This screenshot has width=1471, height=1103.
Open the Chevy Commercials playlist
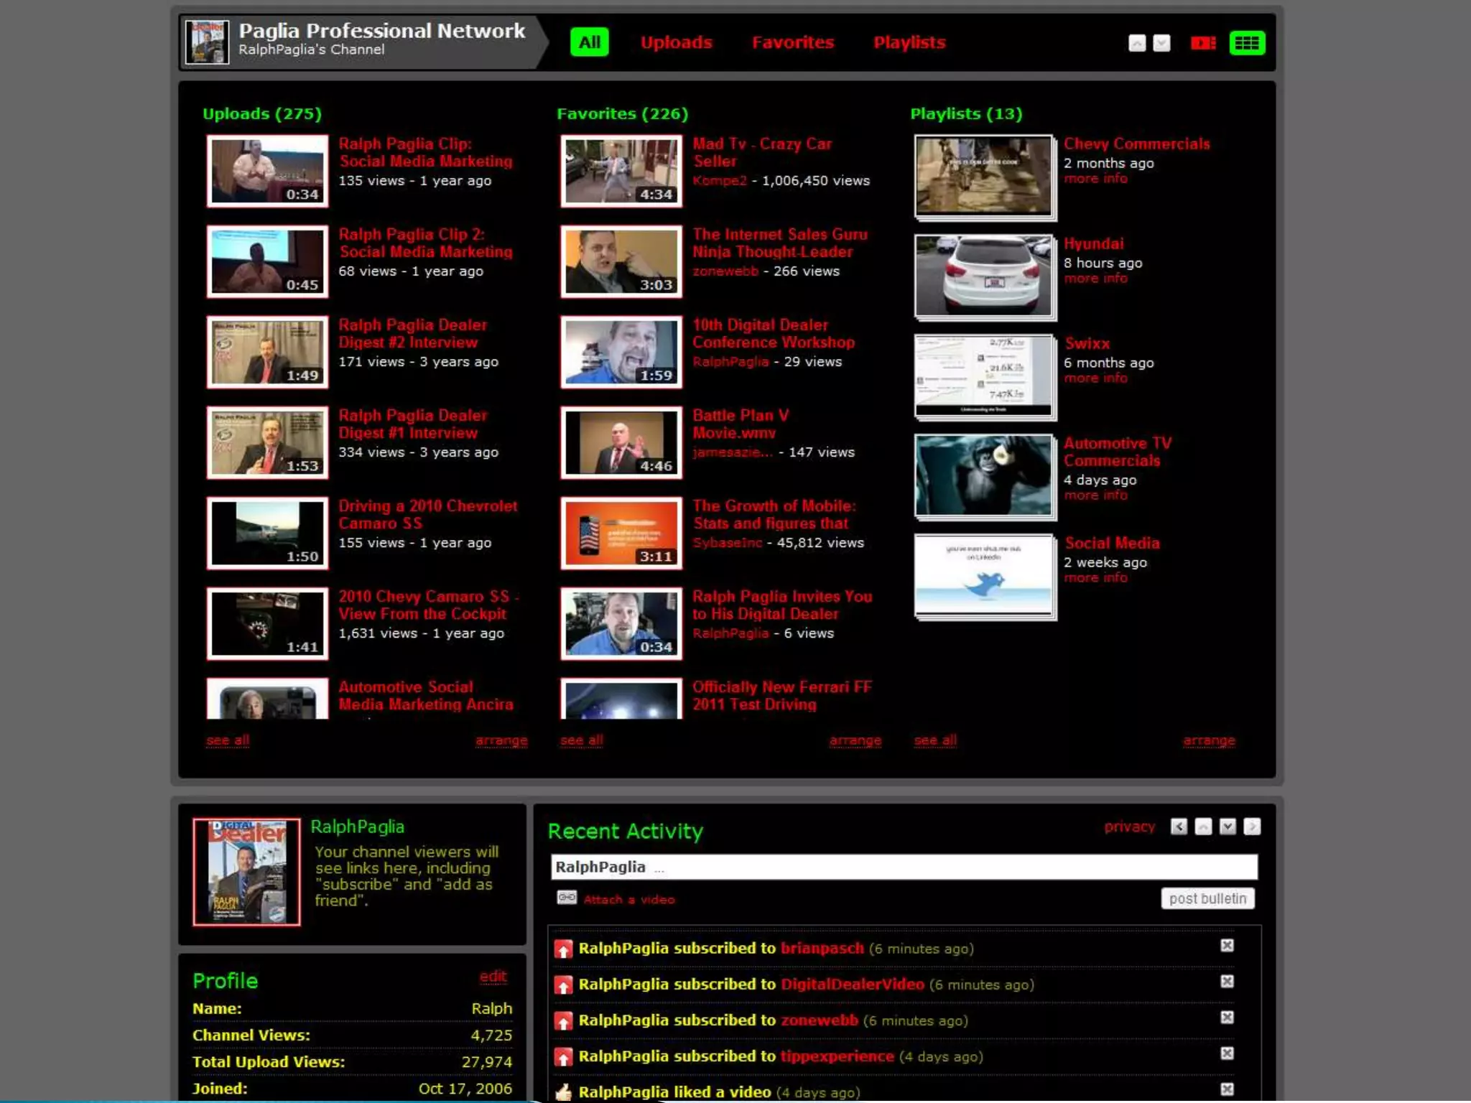point(1137,144)
